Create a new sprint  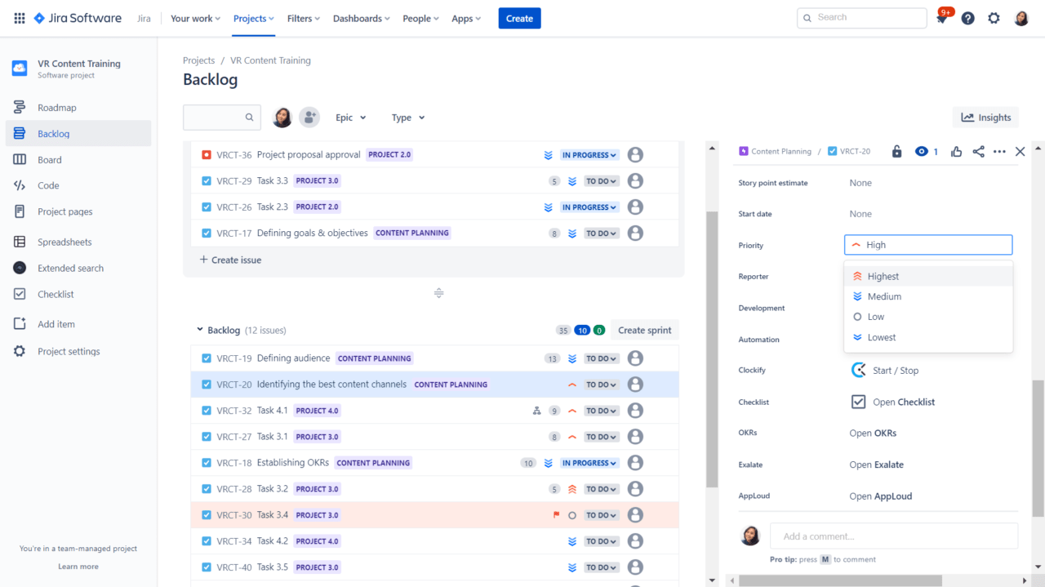pyautogui.click(x=644, y=329)
